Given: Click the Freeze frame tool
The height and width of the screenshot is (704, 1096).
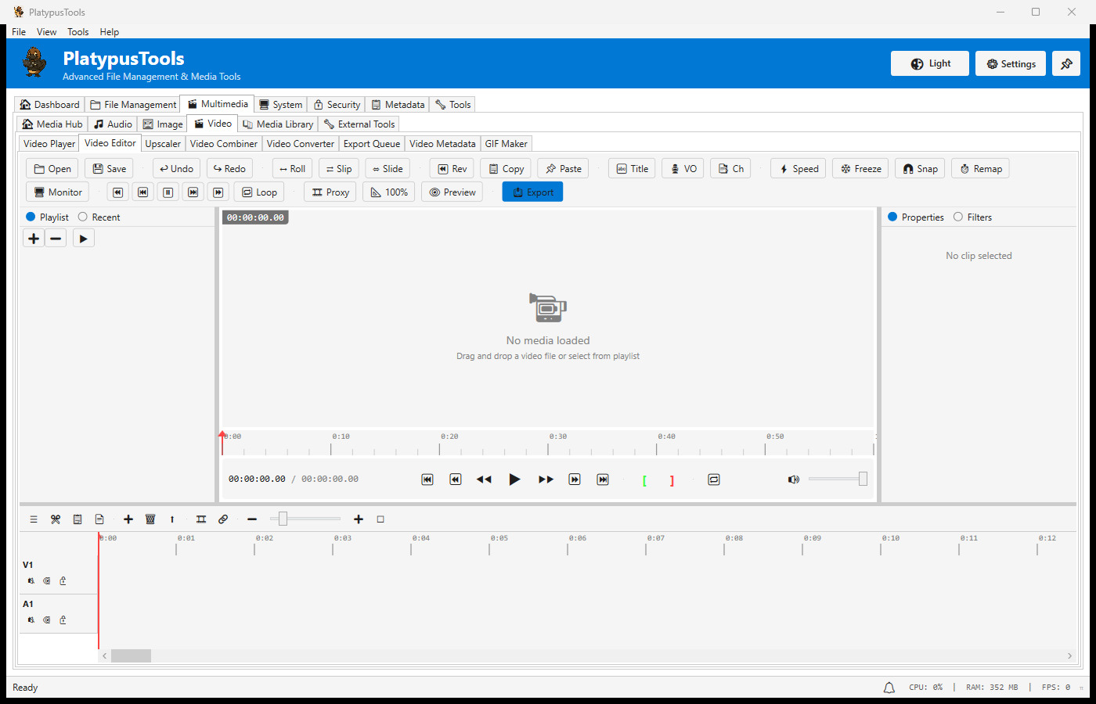Looking at the screenshot, I should coord(860,168).
